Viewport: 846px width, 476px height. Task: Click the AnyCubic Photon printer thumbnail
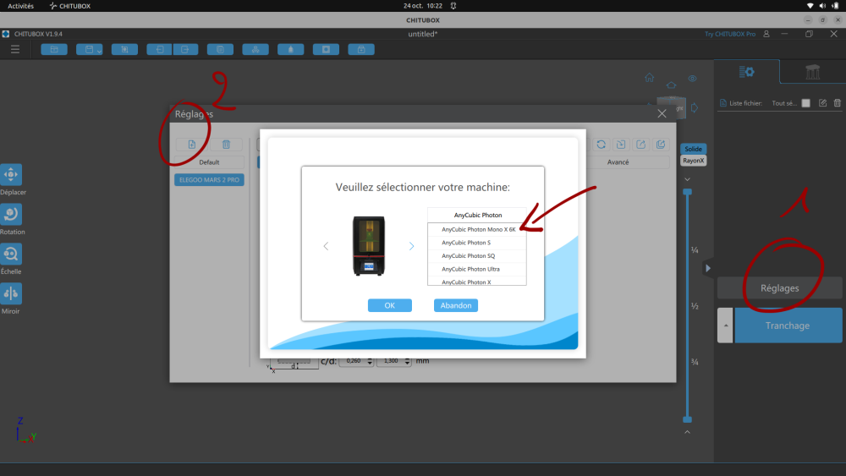click(x=369, y=246)
